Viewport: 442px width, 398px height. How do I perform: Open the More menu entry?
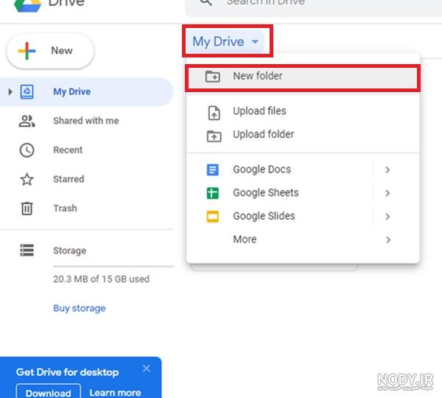(x=303, y=240)
